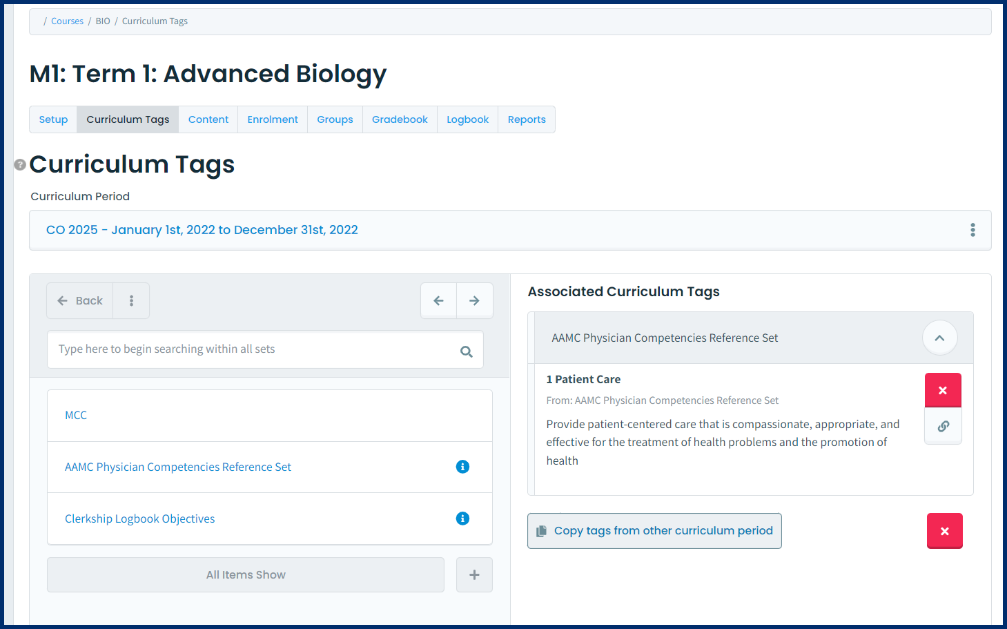Open the Enrolment tab

coord(272,119)
